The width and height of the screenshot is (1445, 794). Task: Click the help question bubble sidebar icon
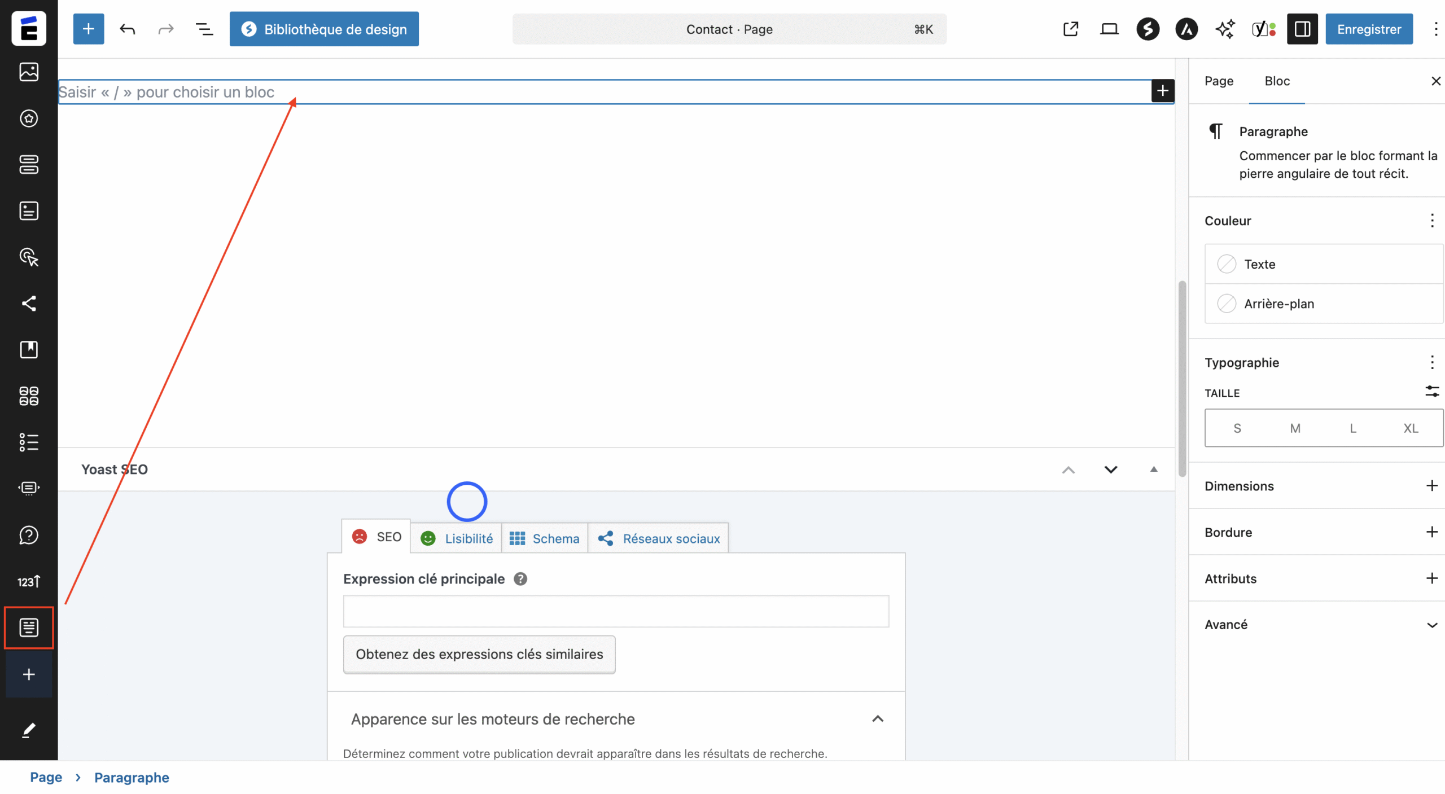click(29, 535)
